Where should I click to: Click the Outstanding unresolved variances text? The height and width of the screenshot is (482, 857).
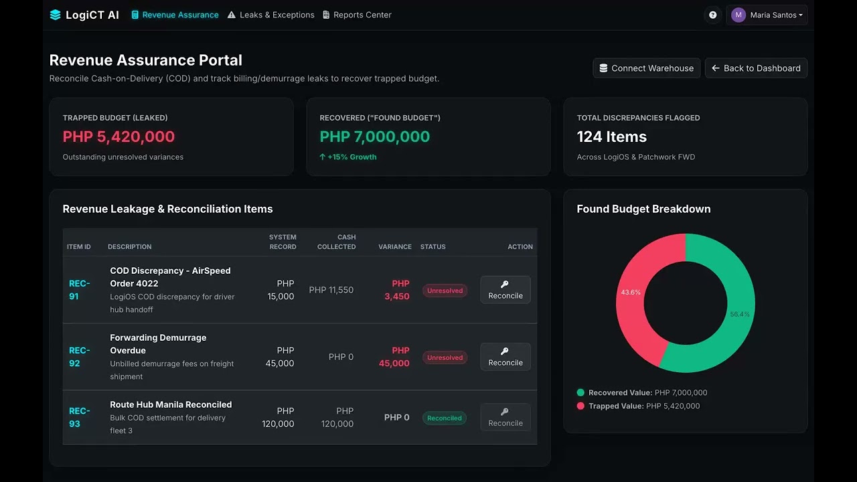(x=123, y=157)
